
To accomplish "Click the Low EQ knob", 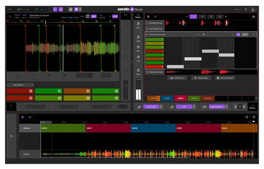I will [x=138, y=57].
